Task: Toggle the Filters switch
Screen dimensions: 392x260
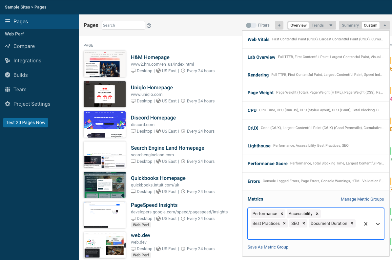Action: click(251, 25)
